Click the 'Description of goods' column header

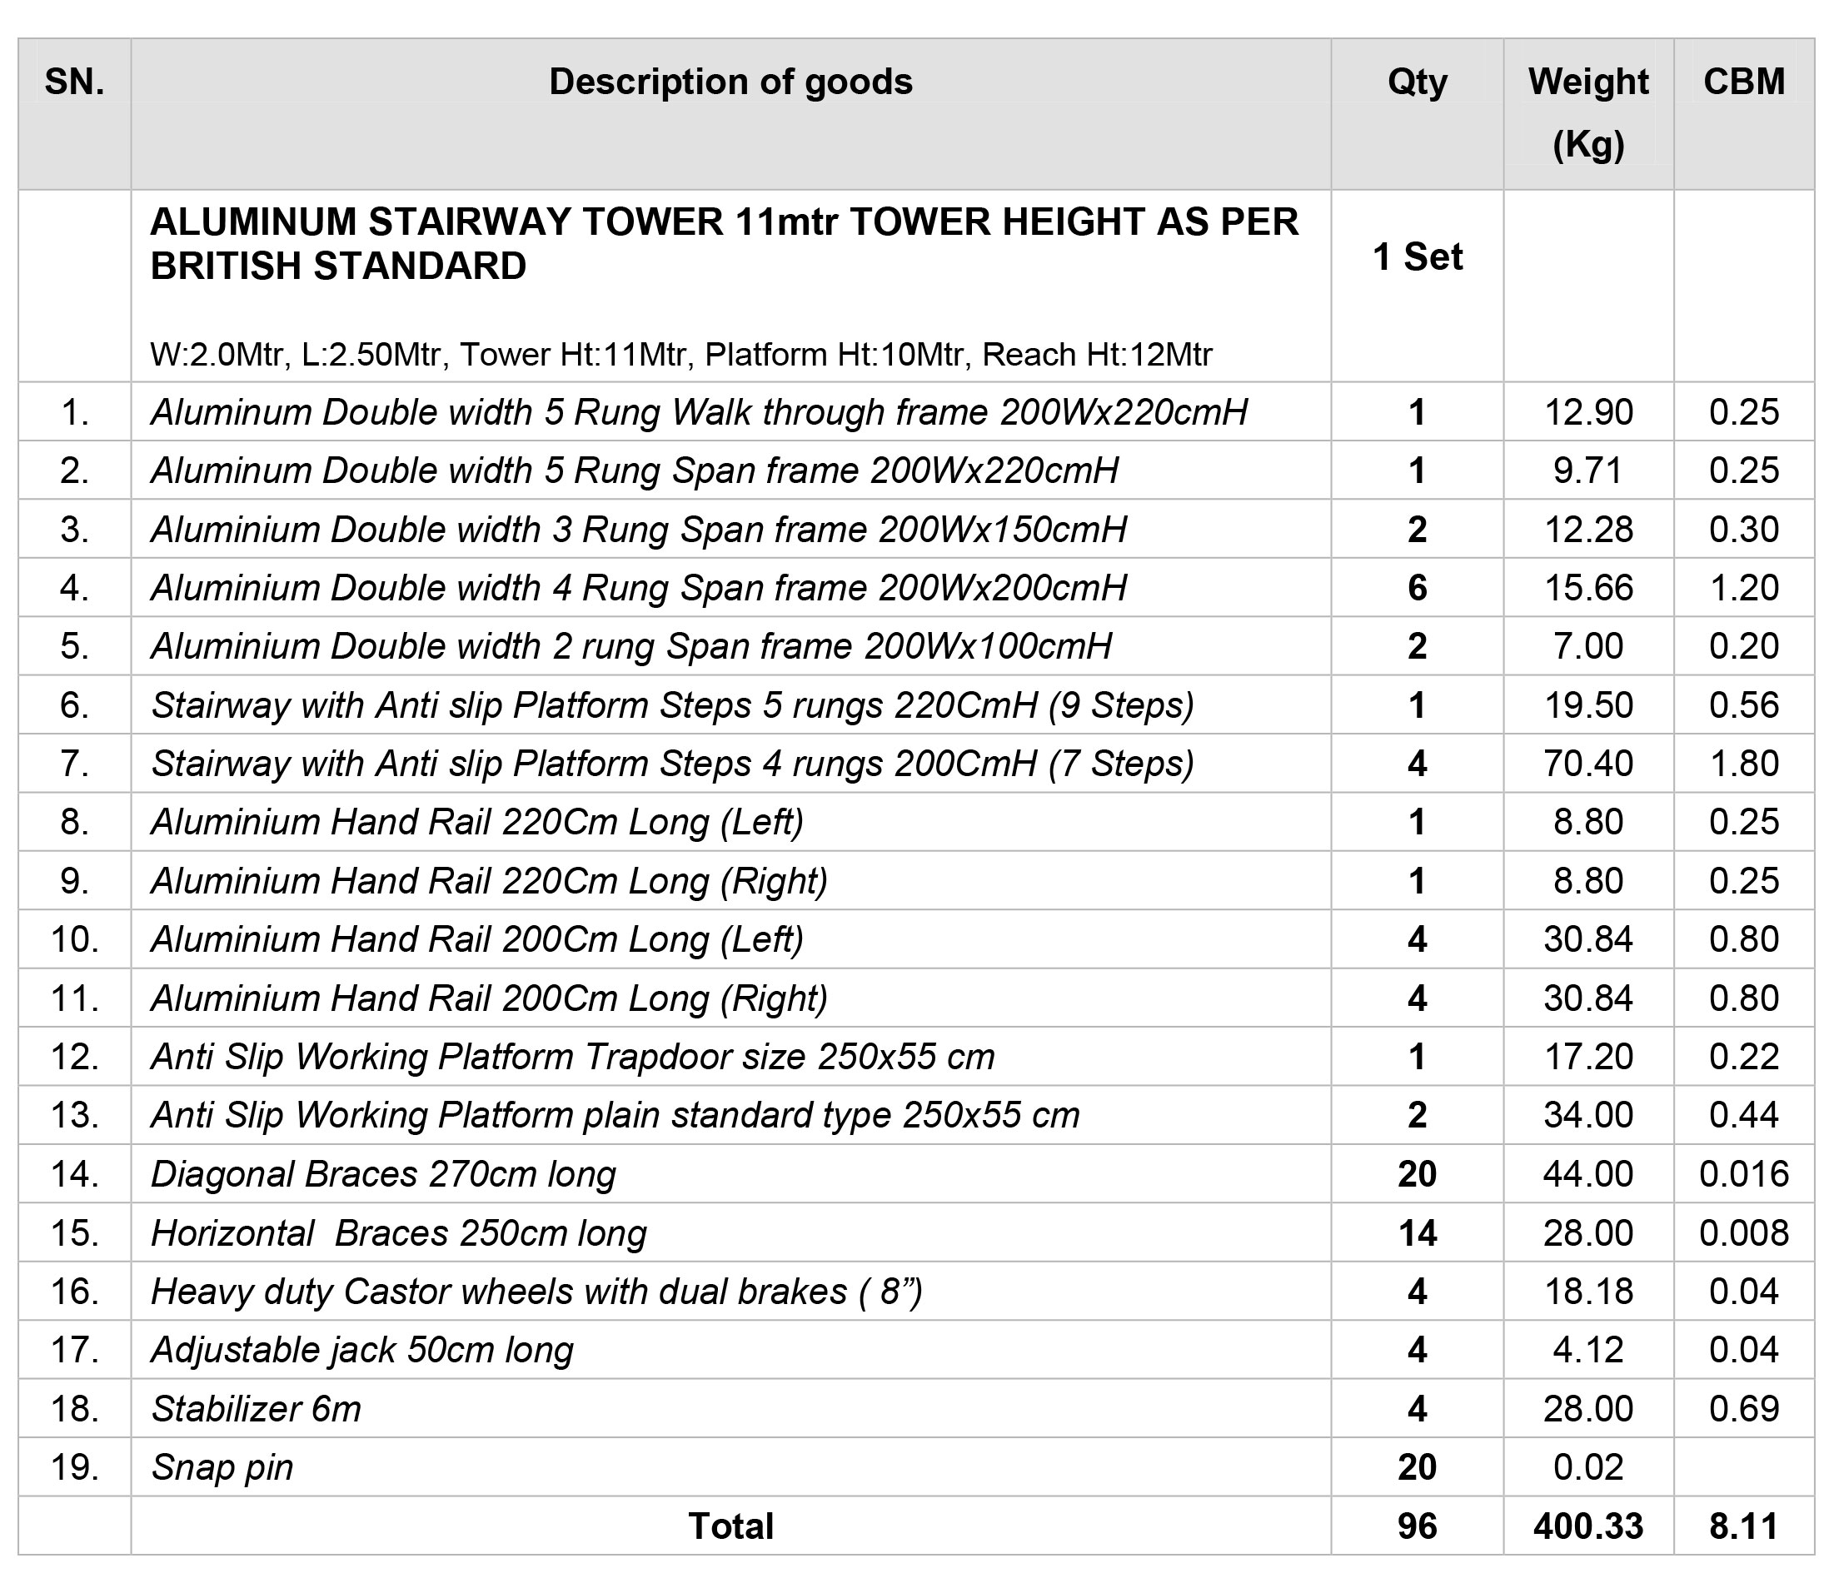click(730, 82)
